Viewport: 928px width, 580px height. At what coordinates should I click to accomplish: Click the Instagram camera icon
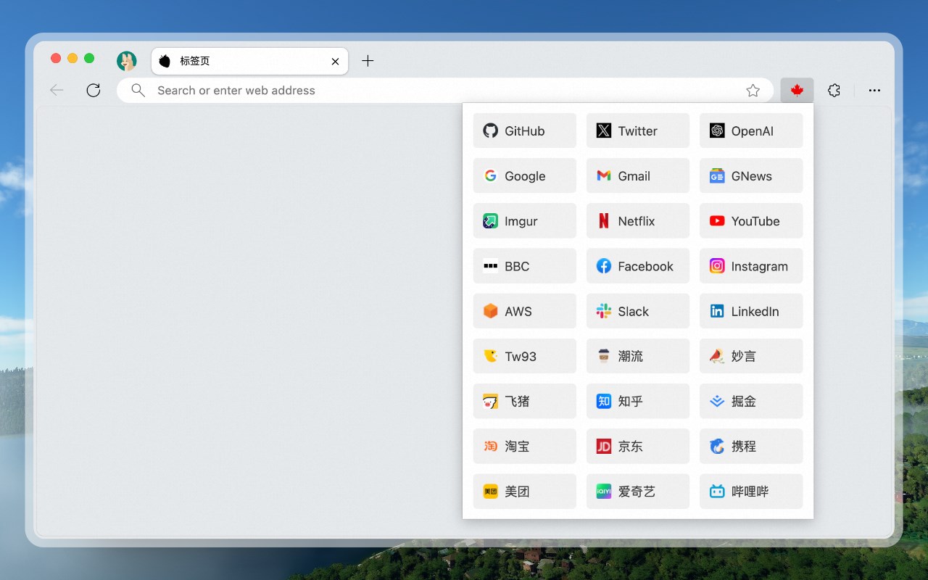tap(717, 266)
